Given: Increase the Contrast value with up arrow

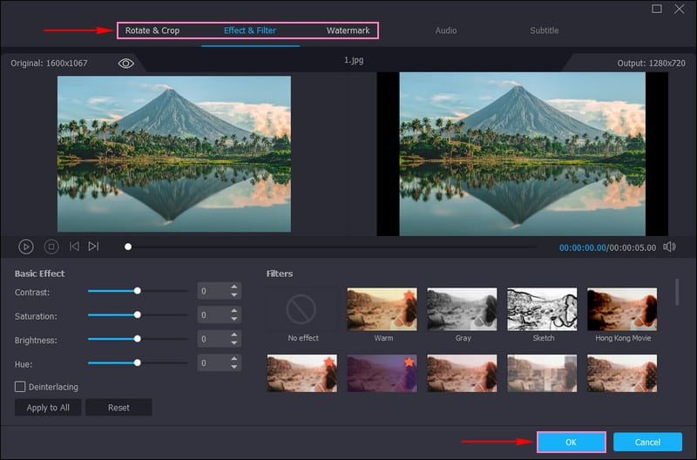Looking at the screenshot, I should [233, 287].
